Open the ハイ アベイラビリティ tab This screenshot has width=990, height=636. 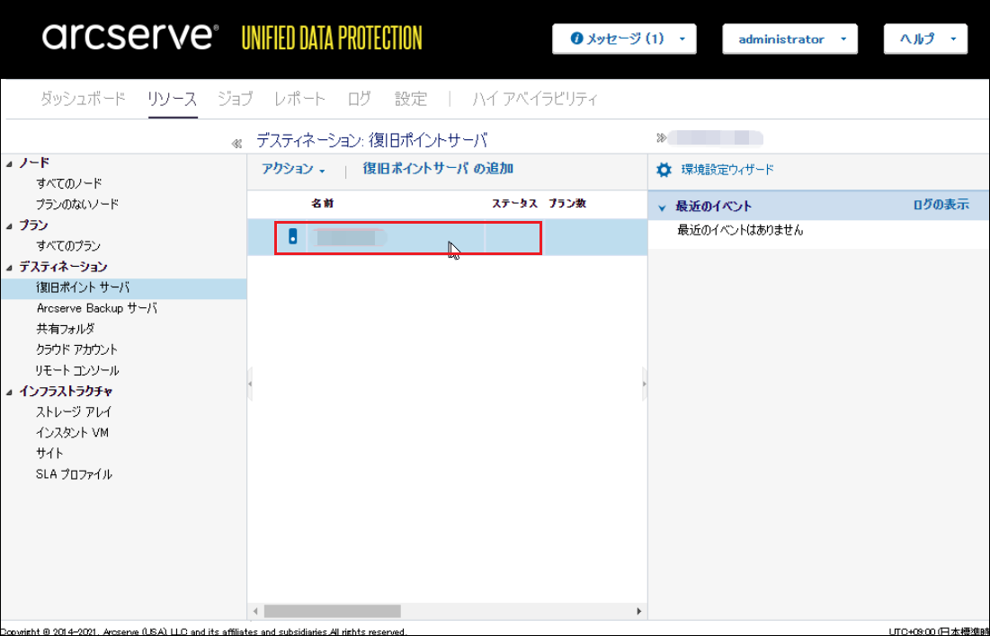535,99
